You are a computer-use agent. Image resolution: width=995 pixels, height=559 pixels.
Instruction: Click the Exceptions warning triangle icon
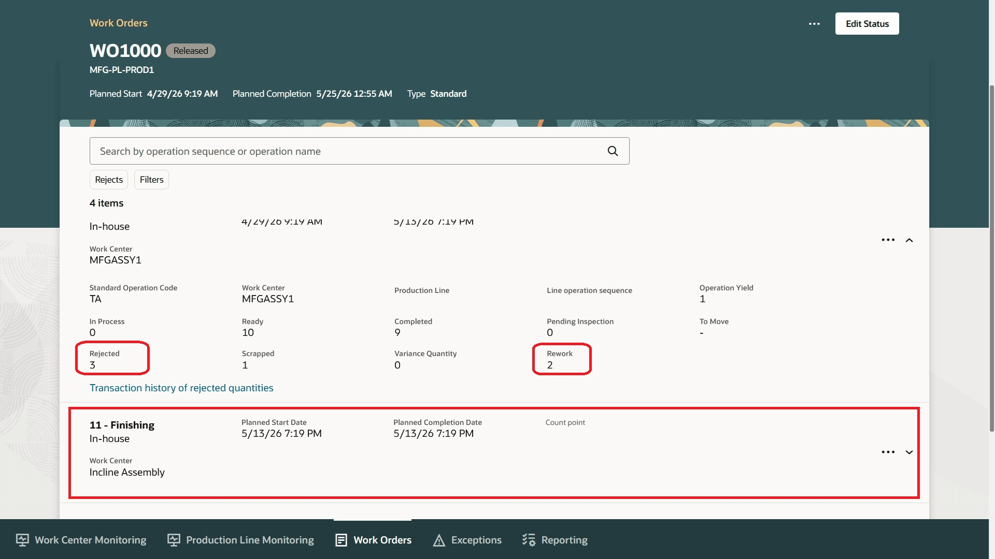point(439,540)
